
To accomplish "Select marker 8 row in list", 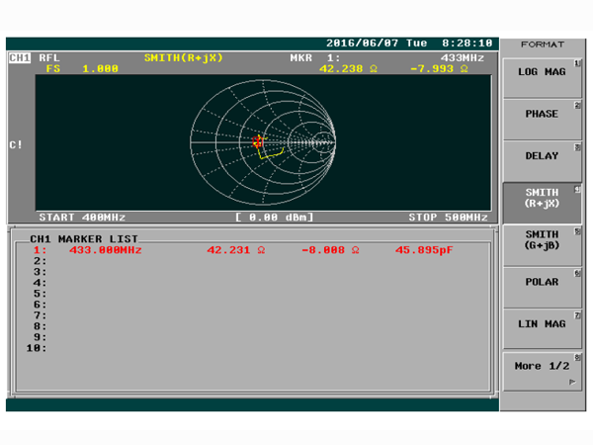I will (41, 326).
